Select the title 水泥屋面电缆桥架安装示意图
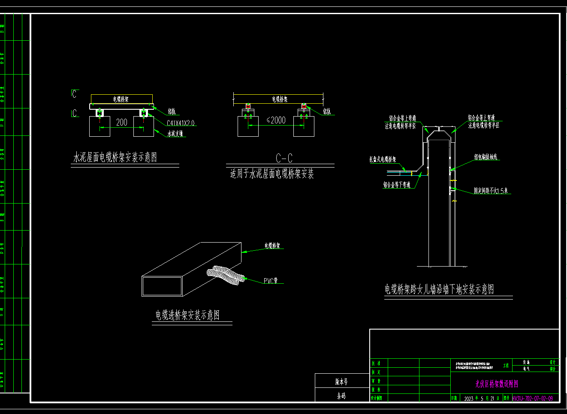This screenshot has width=567, height=414. pyautogui.click(x=115, y=158)
